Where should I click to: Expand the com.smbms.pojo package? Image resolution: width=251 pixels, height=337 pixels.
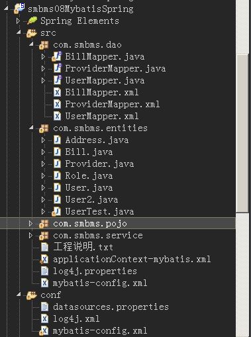pos(30,224)
